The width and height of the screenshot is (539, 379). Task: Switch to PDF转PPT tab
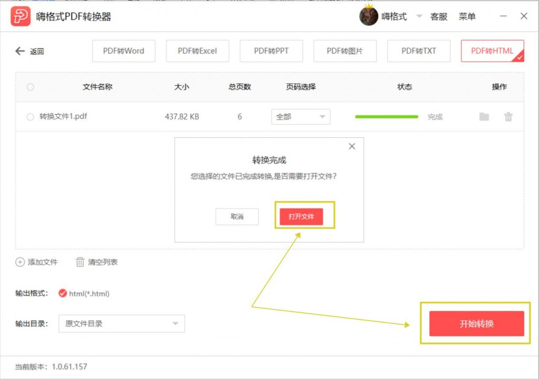[x=271, y=51]
